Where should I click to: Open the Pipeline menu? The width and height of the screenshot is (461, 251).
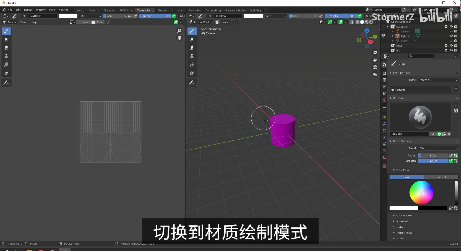tap(63, 10)
